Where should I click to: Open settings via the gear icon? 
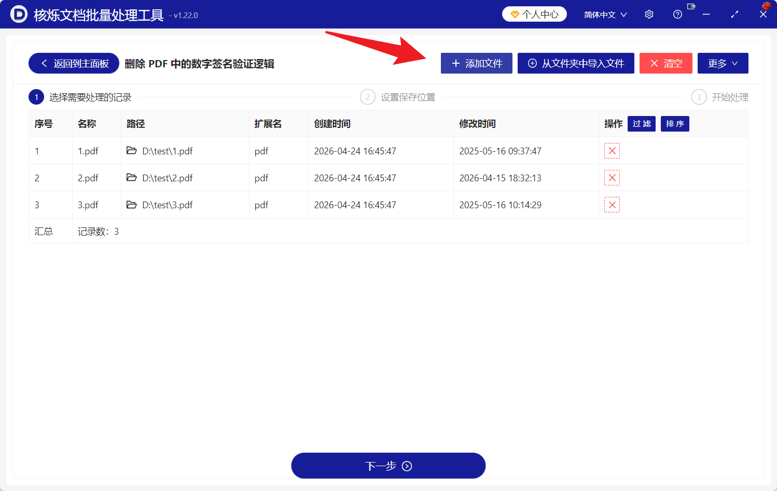click(x=649, y=14)
